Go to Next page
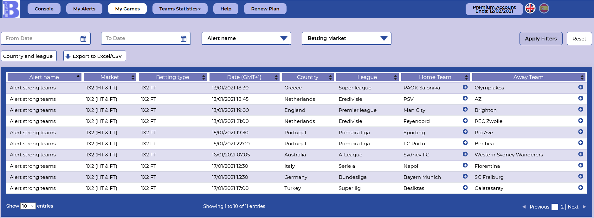Viewport: 594px width, 218px height. (x=573, y=207)
